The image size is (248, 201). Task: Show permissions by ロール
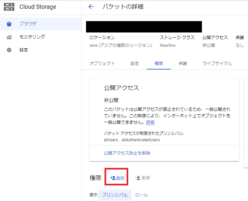click(142, 195)
